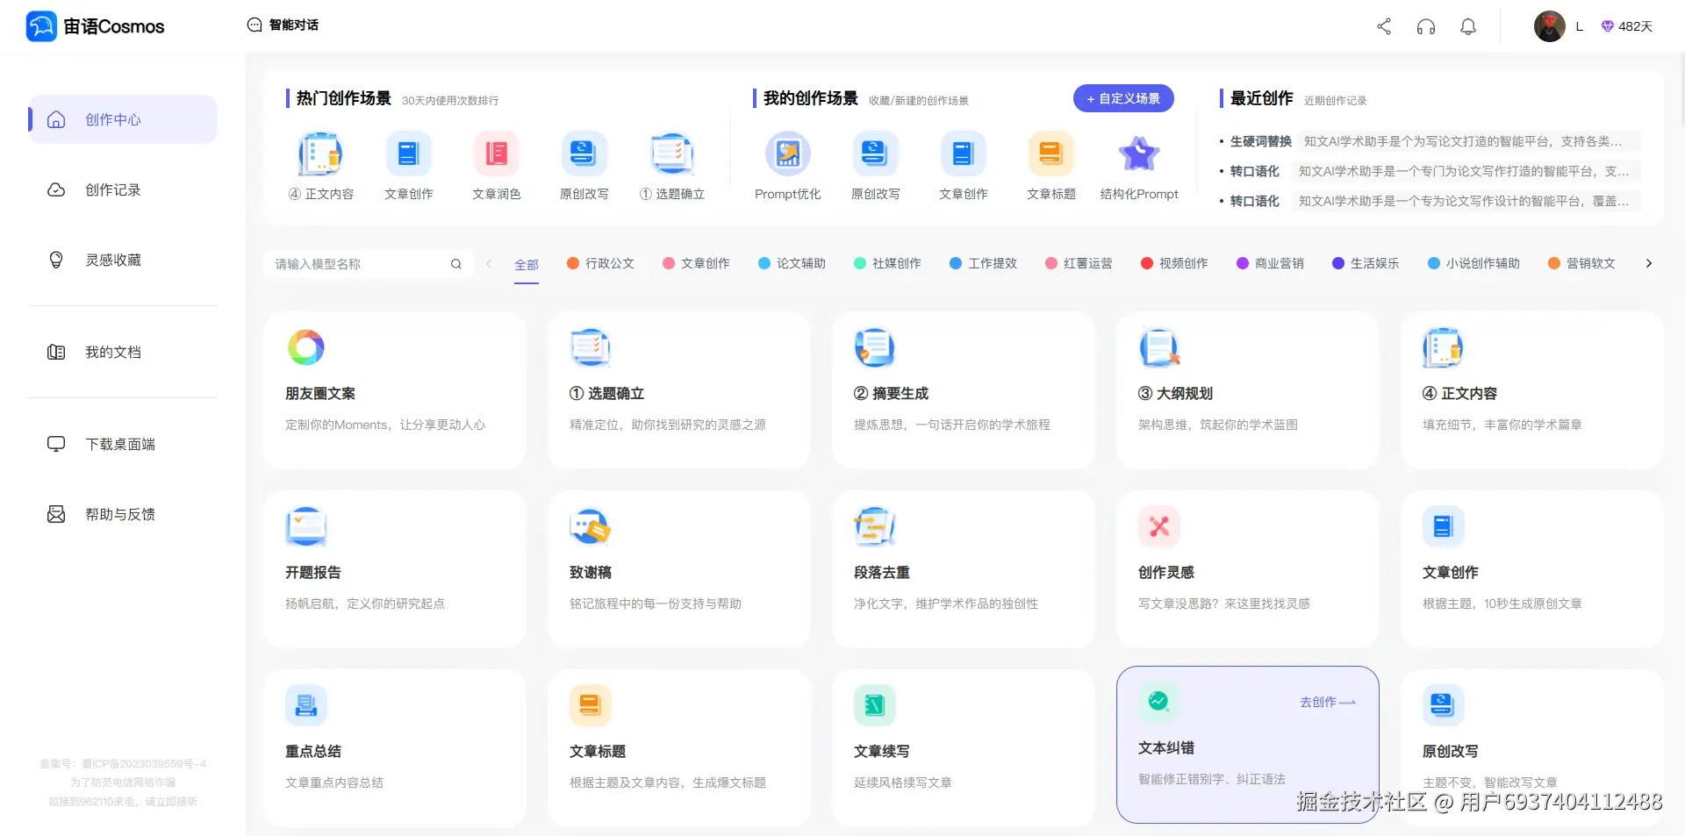Open the 创作灵感 card

click(1248, 569)
